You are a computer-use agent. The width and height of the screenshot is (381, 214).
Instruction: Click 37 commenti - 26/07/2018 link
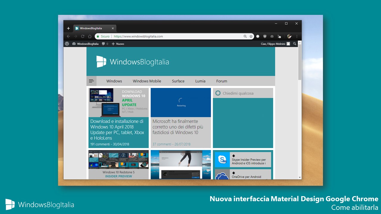click(171, 144)
